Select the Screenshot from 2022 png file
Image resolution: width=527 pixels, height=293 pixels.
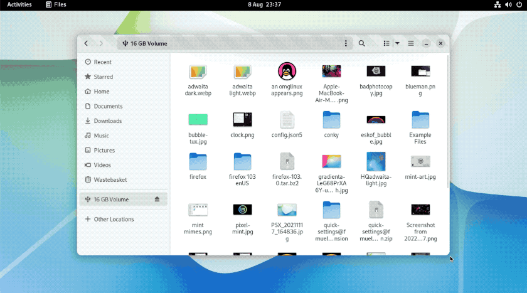point(420,222)
